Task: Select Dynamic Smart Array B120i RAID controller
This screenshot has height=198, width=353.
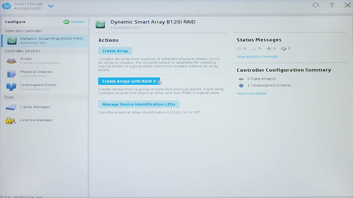Action: coord(44,40)
